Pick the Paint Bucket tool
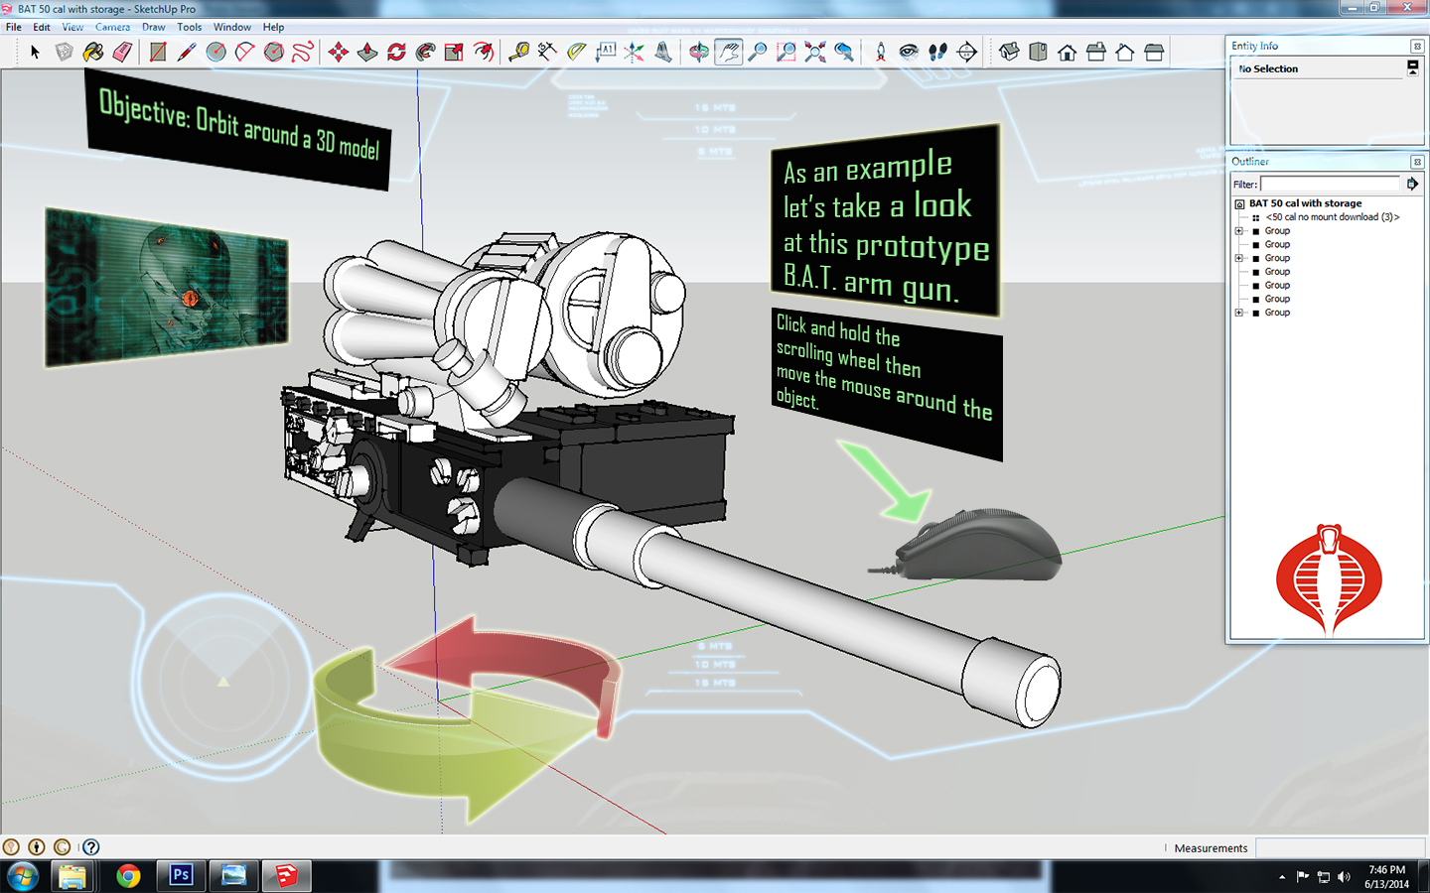 [x=91, y=52]
